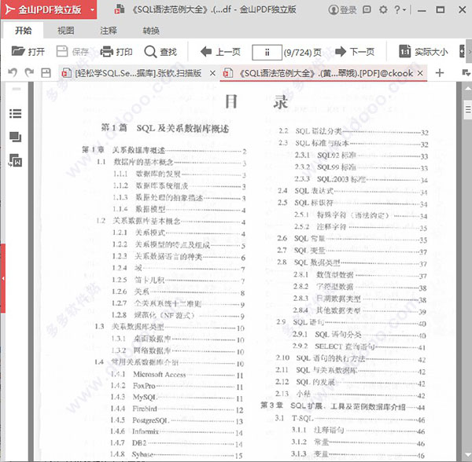Open the tab list dropdown icon
This screenshot has width=472, height=462.
coord(466,72)
